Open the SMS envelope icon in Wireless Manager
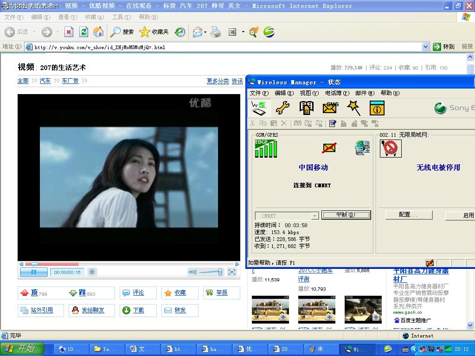 pos(330,108)
